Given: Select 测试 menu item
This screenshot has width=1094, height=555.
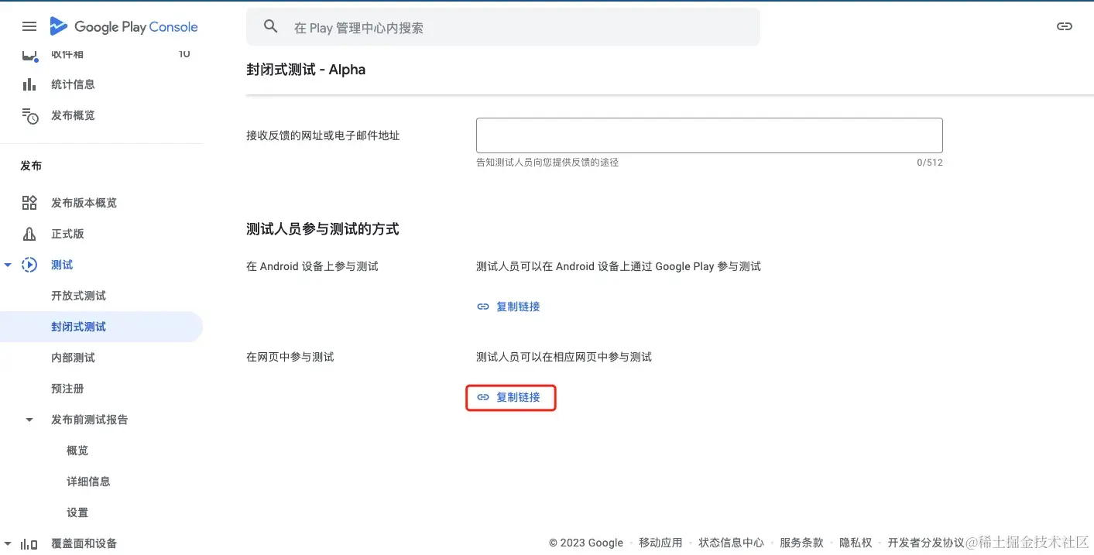Looking at the screenshot, I should tap(62, 265).
